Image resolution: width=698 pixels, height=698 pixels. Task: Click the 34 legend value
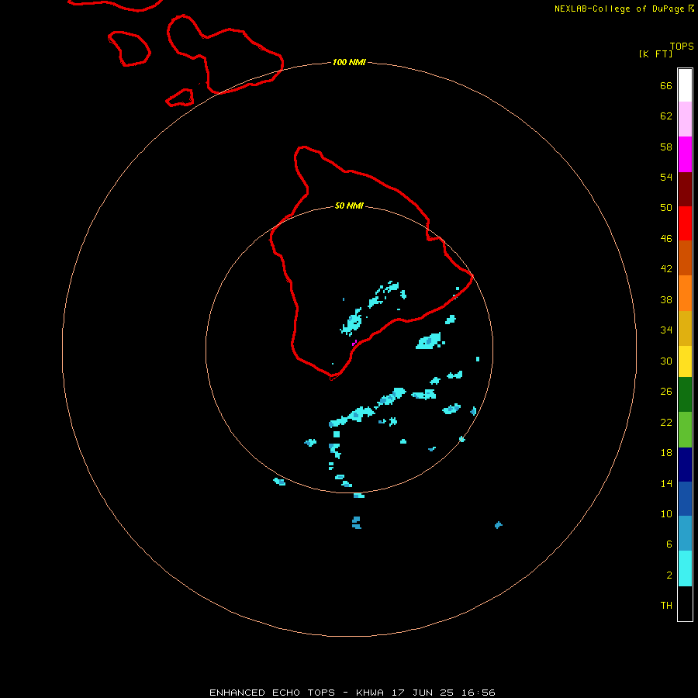(x=666, y=330)
